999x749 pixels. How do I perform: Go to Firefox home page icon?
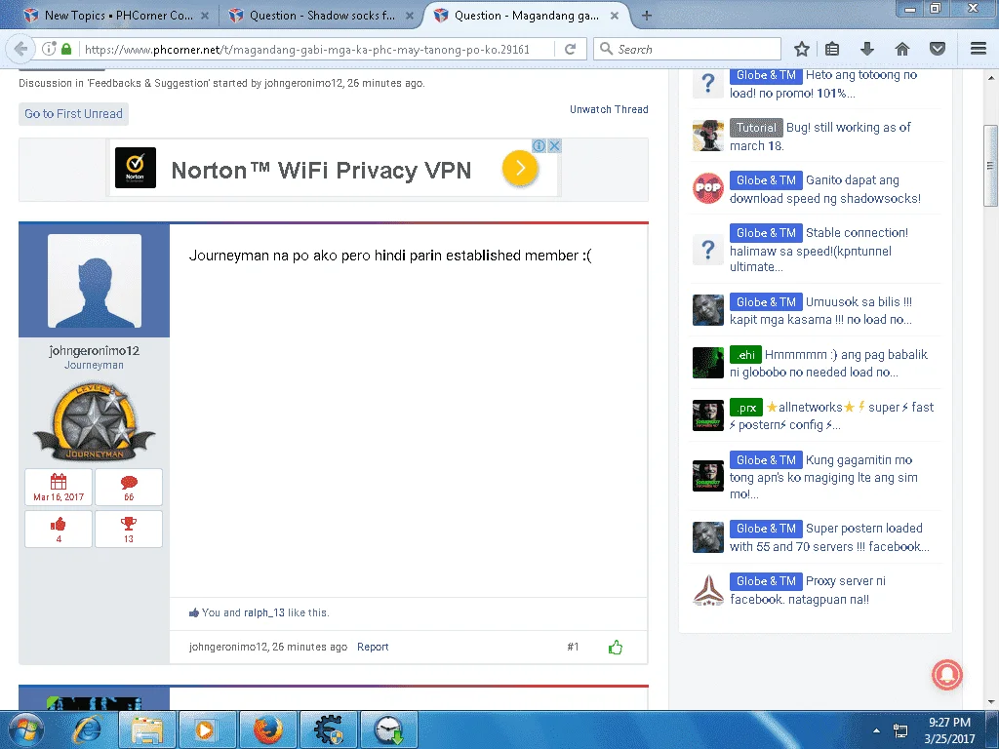pos(902,49)
